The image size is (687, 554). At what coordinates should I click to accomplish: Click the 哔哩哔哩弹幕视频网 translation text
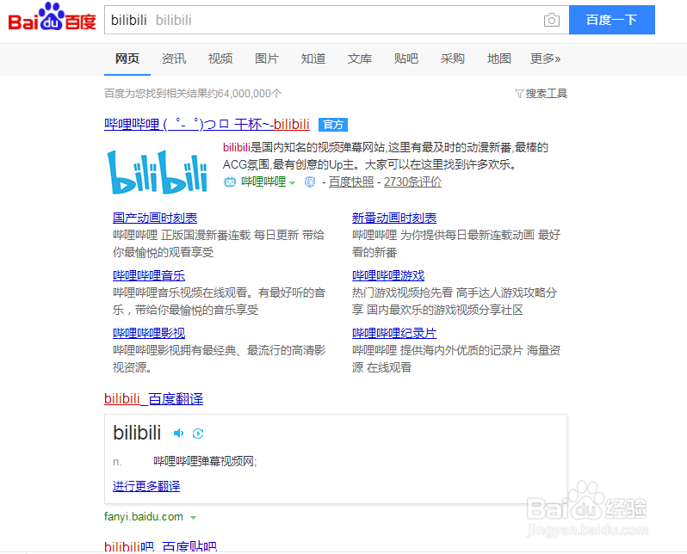[x=205, y=461]
